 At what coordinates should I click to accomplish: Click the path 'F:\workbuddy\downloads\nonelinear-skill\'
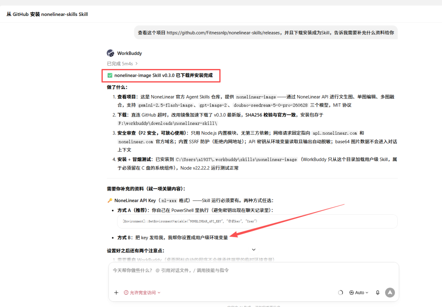tap(167, 123)
